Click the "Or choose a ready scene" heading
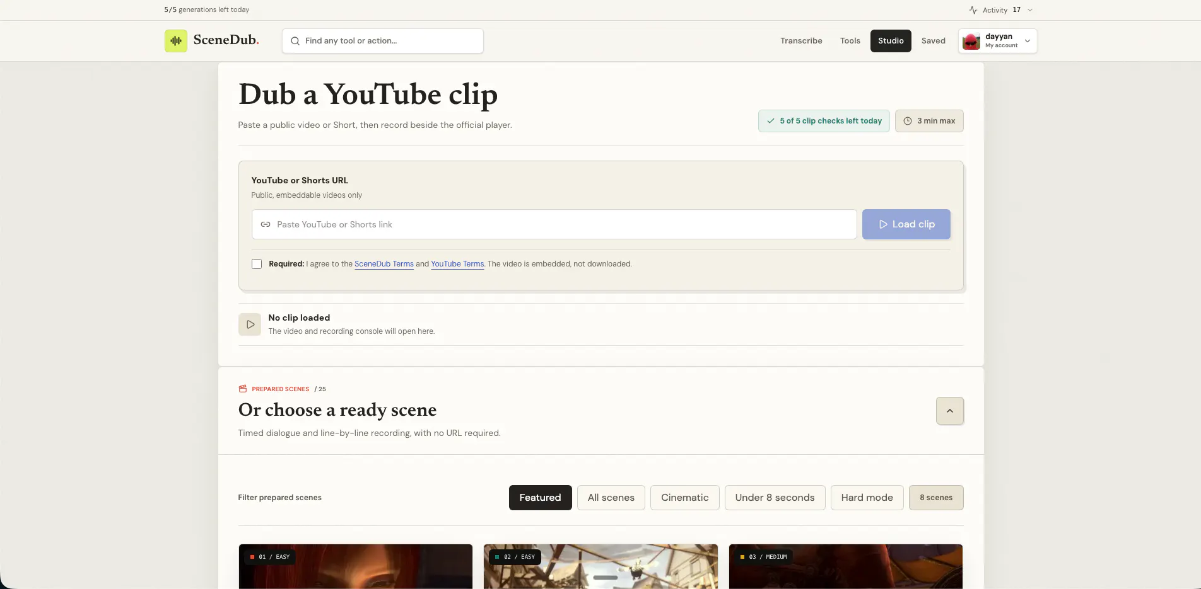 (337, 410)
